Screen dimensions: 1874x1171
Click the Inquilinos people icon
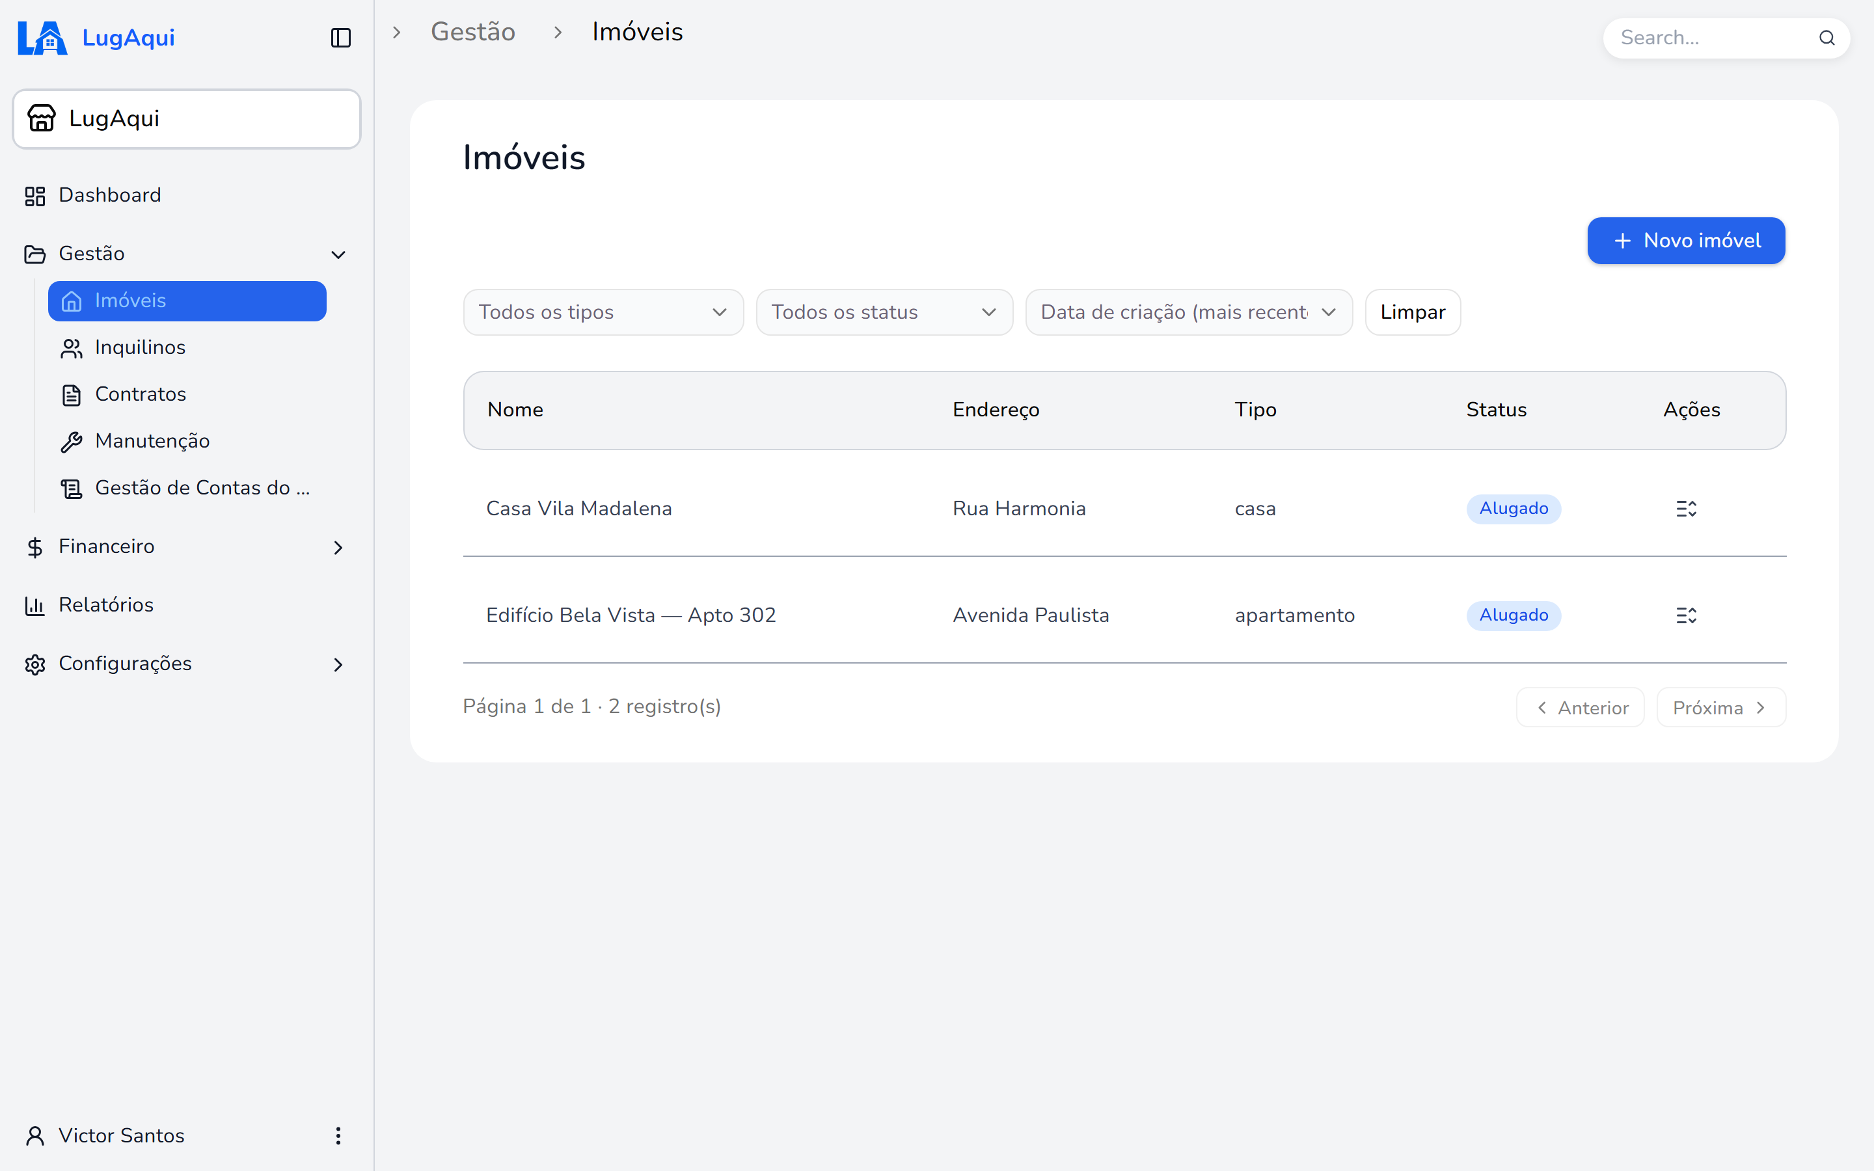click(71, 349)
